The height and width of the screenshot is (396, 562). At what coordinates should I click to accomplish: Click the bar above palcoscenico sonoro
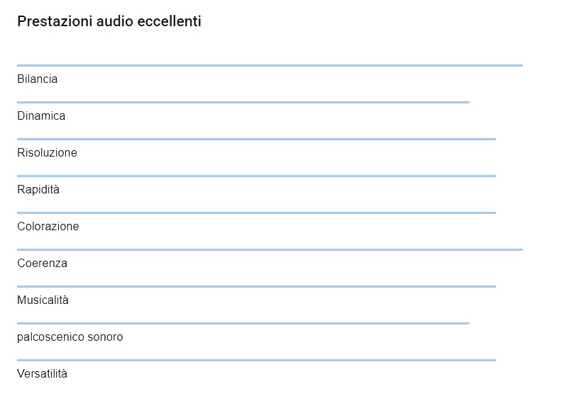click(243, 323)
